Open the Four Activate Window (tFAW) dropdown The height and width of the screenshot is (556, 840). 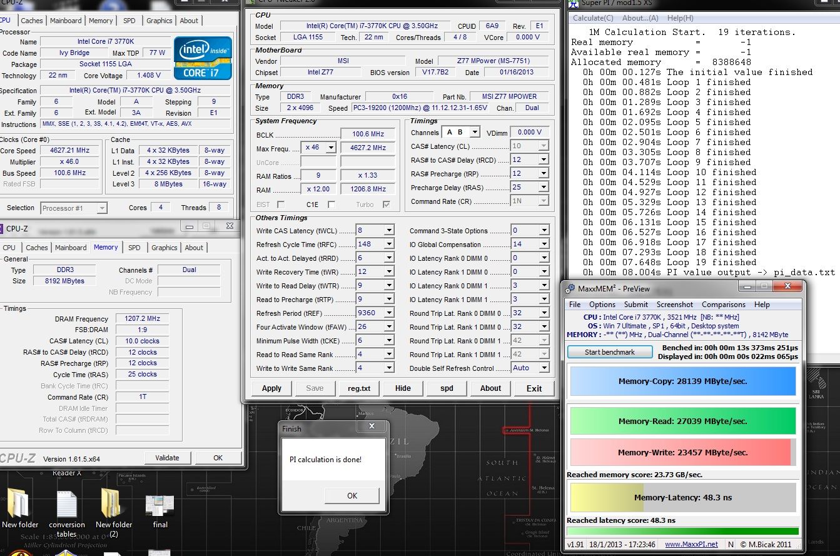tap(389, 326)
